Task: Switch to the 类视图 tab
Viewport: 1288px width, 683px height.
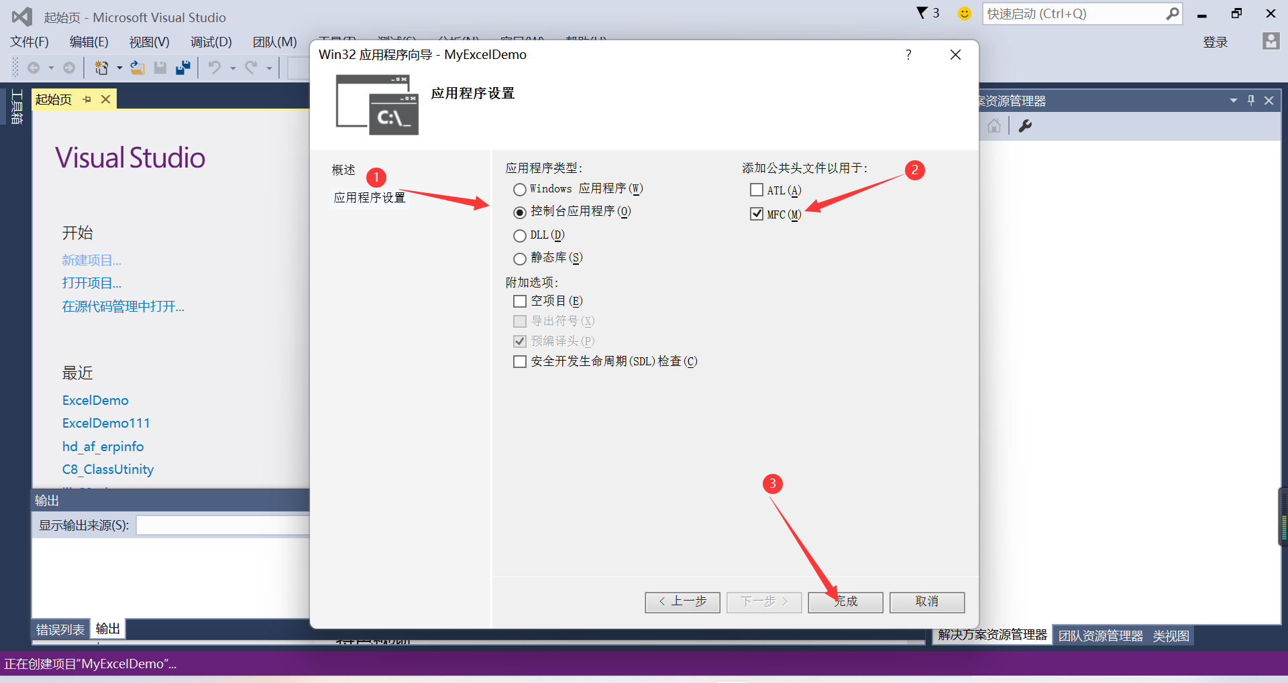Action: click(x=1171, y=635)
